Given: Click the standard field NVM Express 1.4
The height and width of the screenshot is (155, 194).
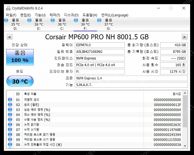Looking at the screenshot, I should point(131,78).
